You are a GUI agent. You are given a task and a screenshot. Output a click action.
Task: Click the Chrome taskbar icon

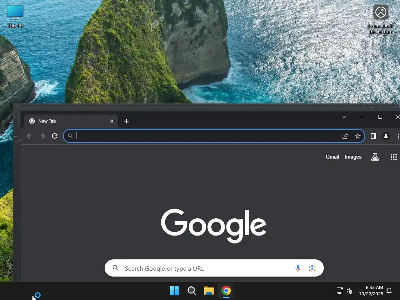[x=226, y=291]
